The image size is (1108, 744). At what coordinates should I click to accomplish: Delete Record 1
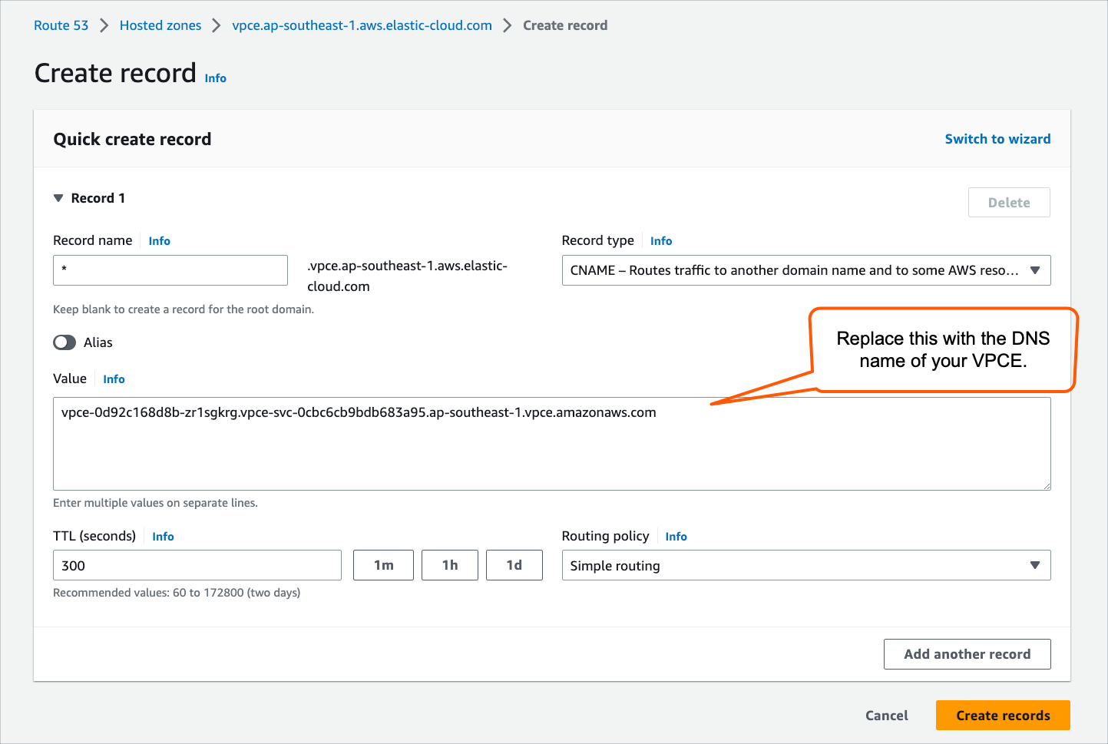[1009, 203]
